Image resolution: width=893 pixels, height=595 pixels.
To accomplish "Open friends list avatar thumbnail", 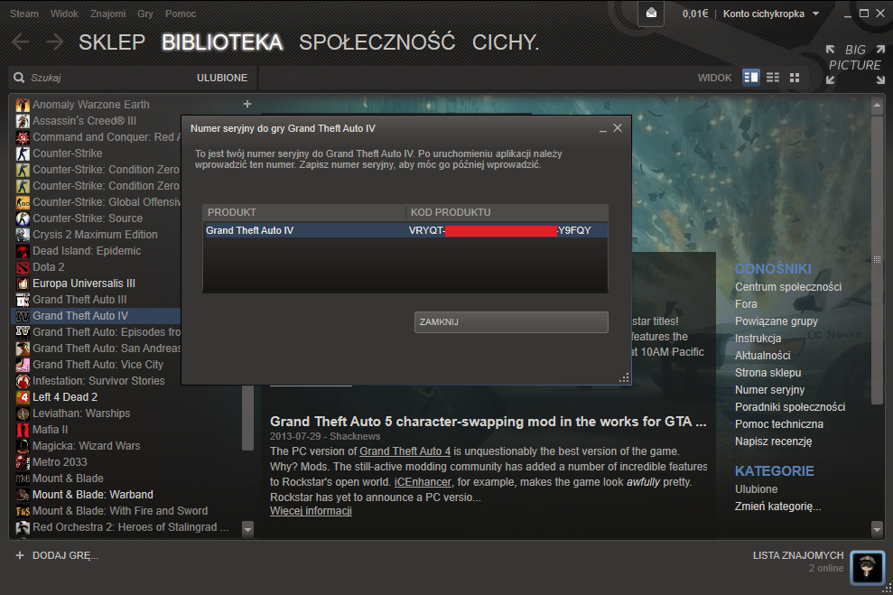I will tap(868, 567).
